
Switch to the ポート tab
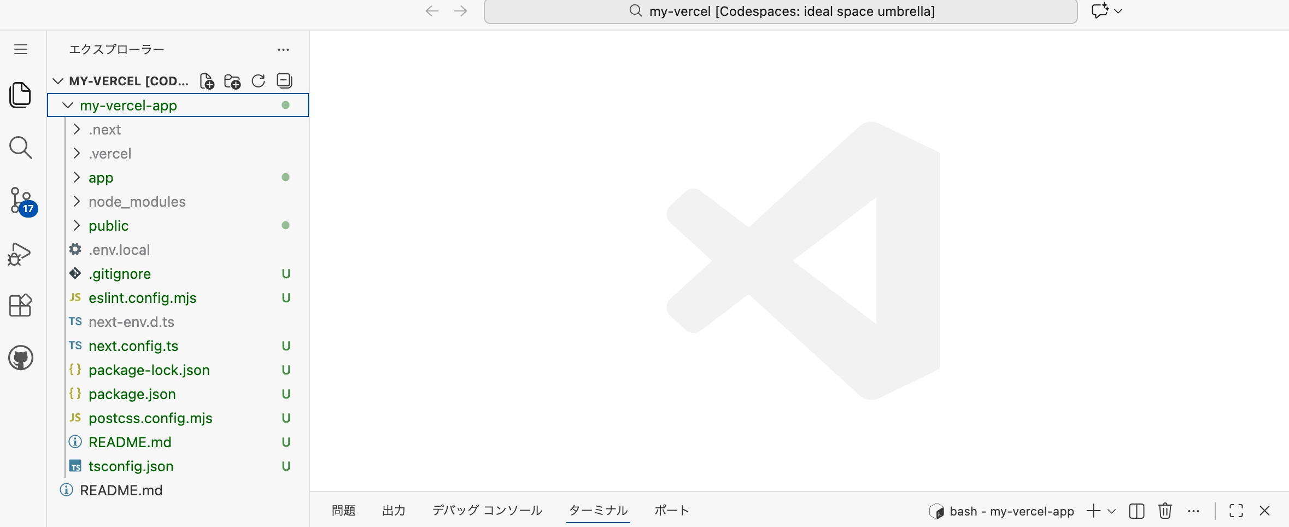tap(671, 511)
